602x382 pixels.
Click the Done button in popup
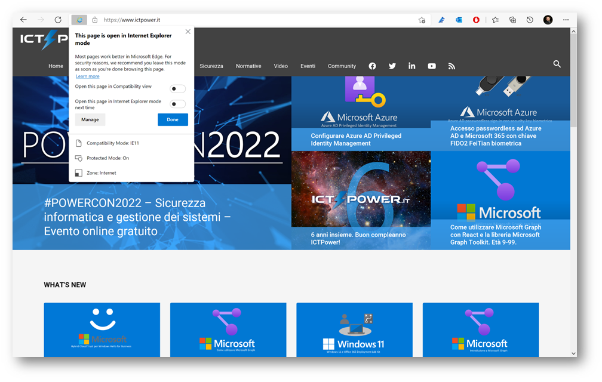click(x=173, y=119)
